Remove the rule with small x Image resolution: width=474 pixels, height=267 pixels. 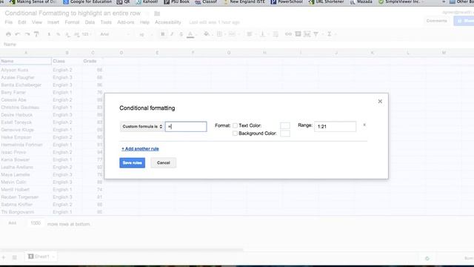[364, 125]
